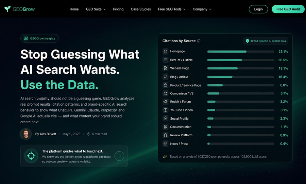Click the Documentation icon
The height and width of the screenshot is (184, 306).
[x=165, y=127]
